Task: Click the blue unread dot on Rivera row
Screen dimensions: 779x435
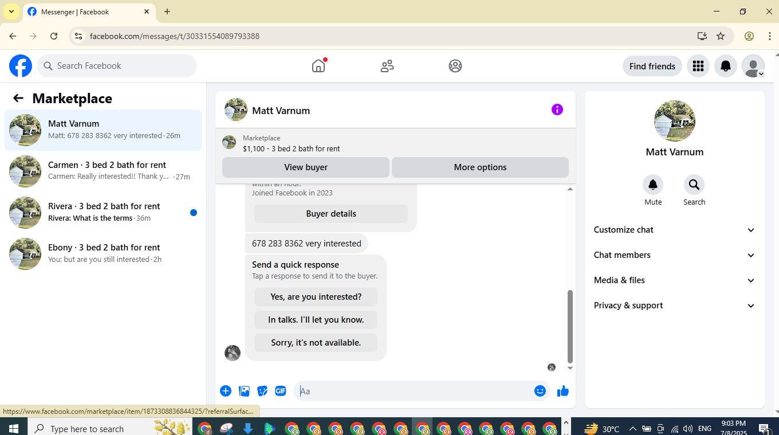Action: pos(194,213)
